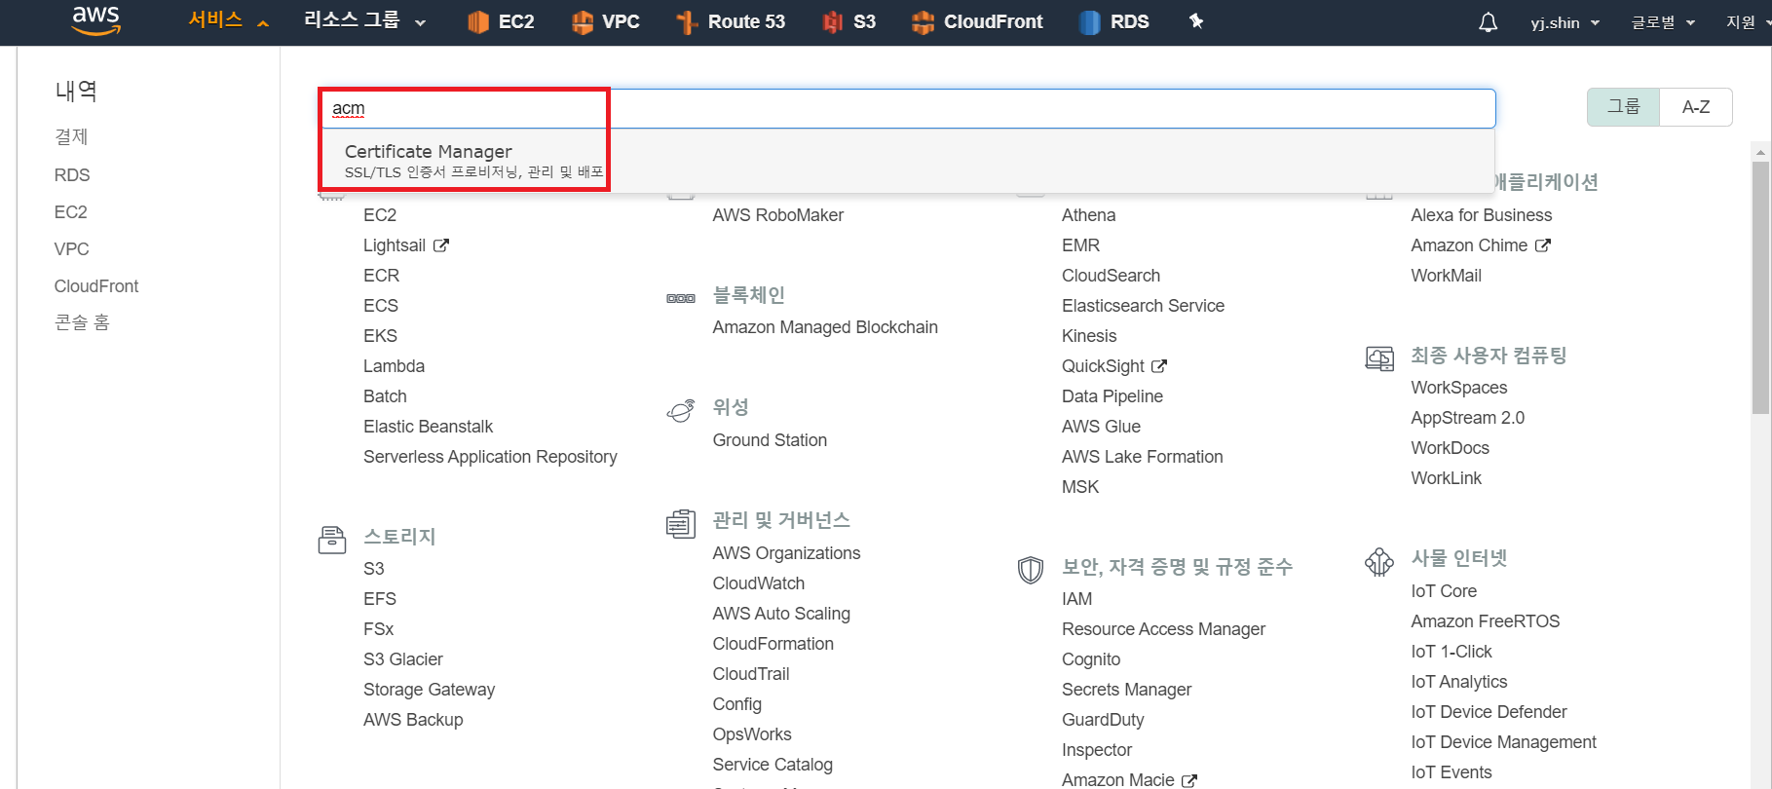This screenshot has width=1772, height=789.
Task: Open IAM service
Action: tap(1076, 599)
